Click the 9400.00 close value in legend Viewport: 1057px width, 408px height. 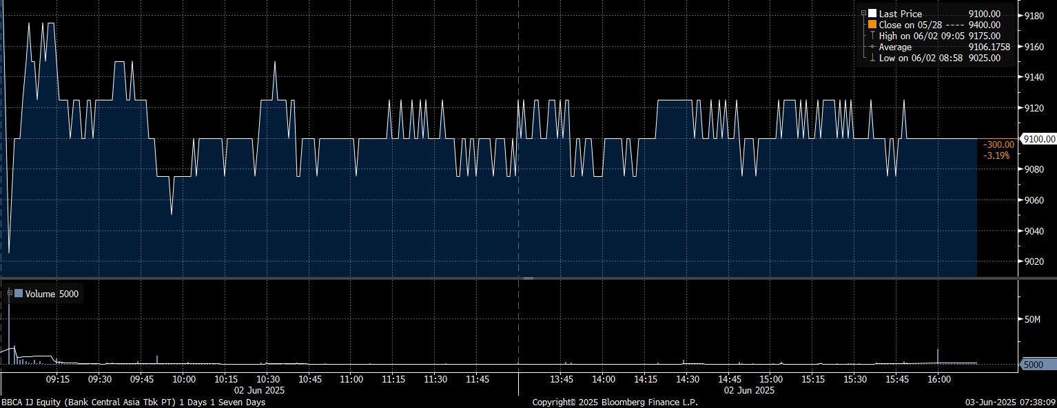point(984,25)
